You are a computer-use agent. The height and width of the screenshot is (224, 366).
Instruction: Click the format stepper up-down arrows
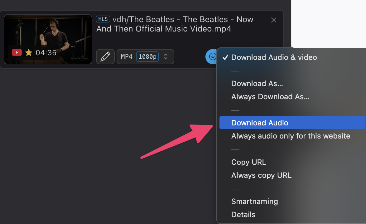[x=166, y=56]
